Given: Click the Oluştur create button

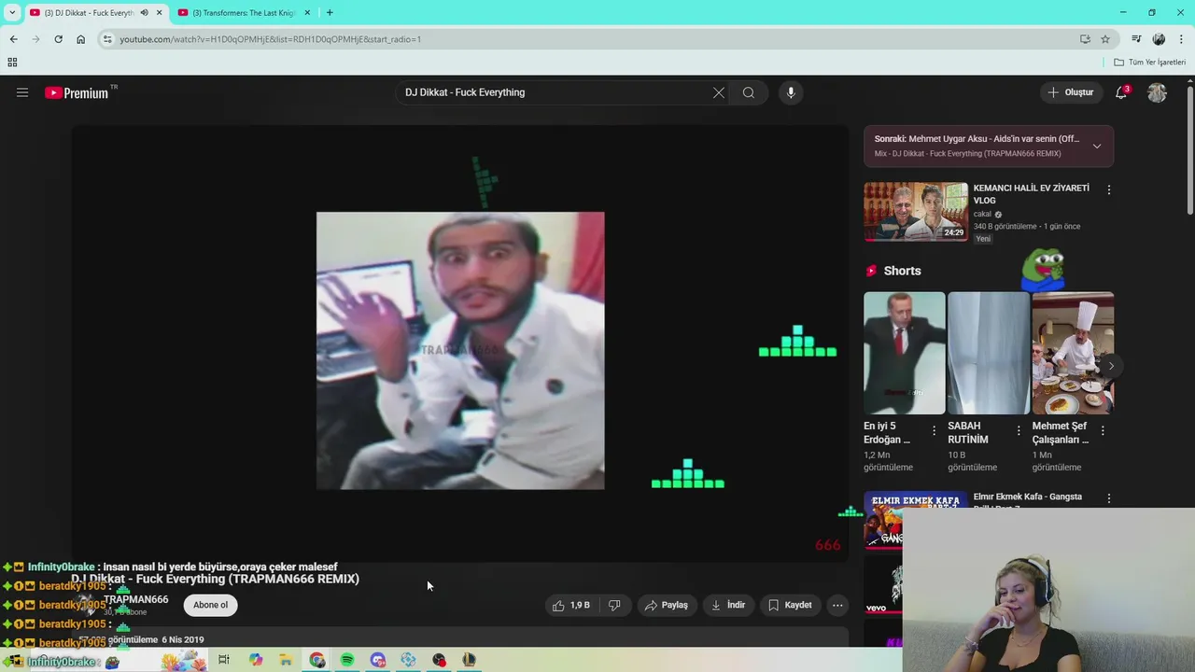Looking at the screenshot, I should pos(1070,92).
